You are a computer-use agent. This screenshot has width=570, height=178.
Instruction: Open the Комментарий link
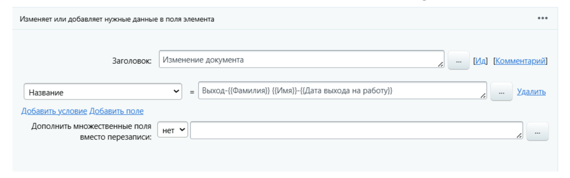(520, 61)
